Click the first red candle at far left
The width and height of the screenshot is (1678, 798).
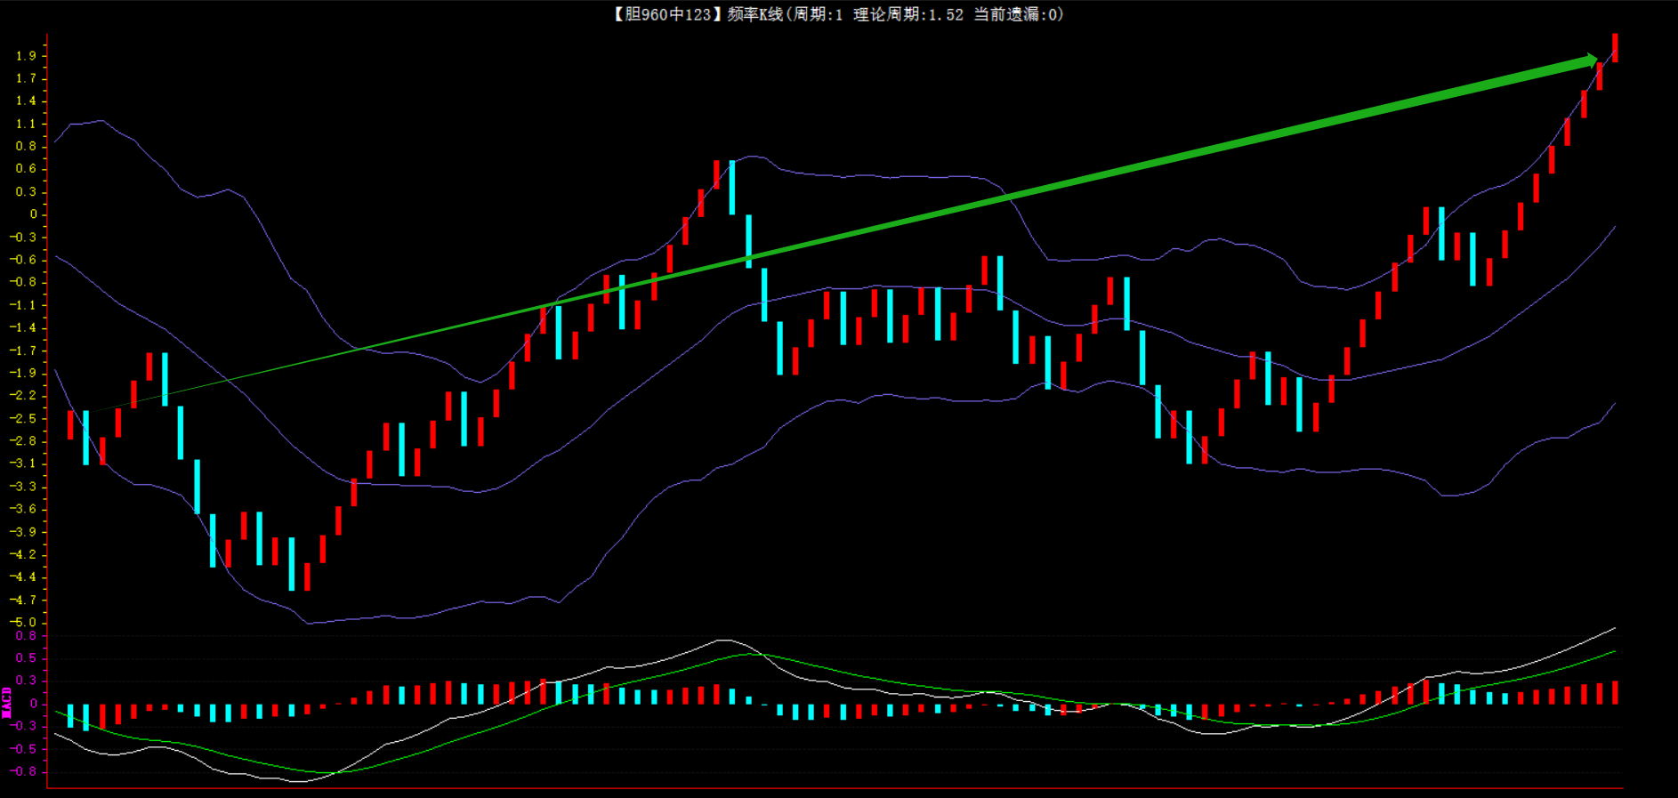coord(70,424)
